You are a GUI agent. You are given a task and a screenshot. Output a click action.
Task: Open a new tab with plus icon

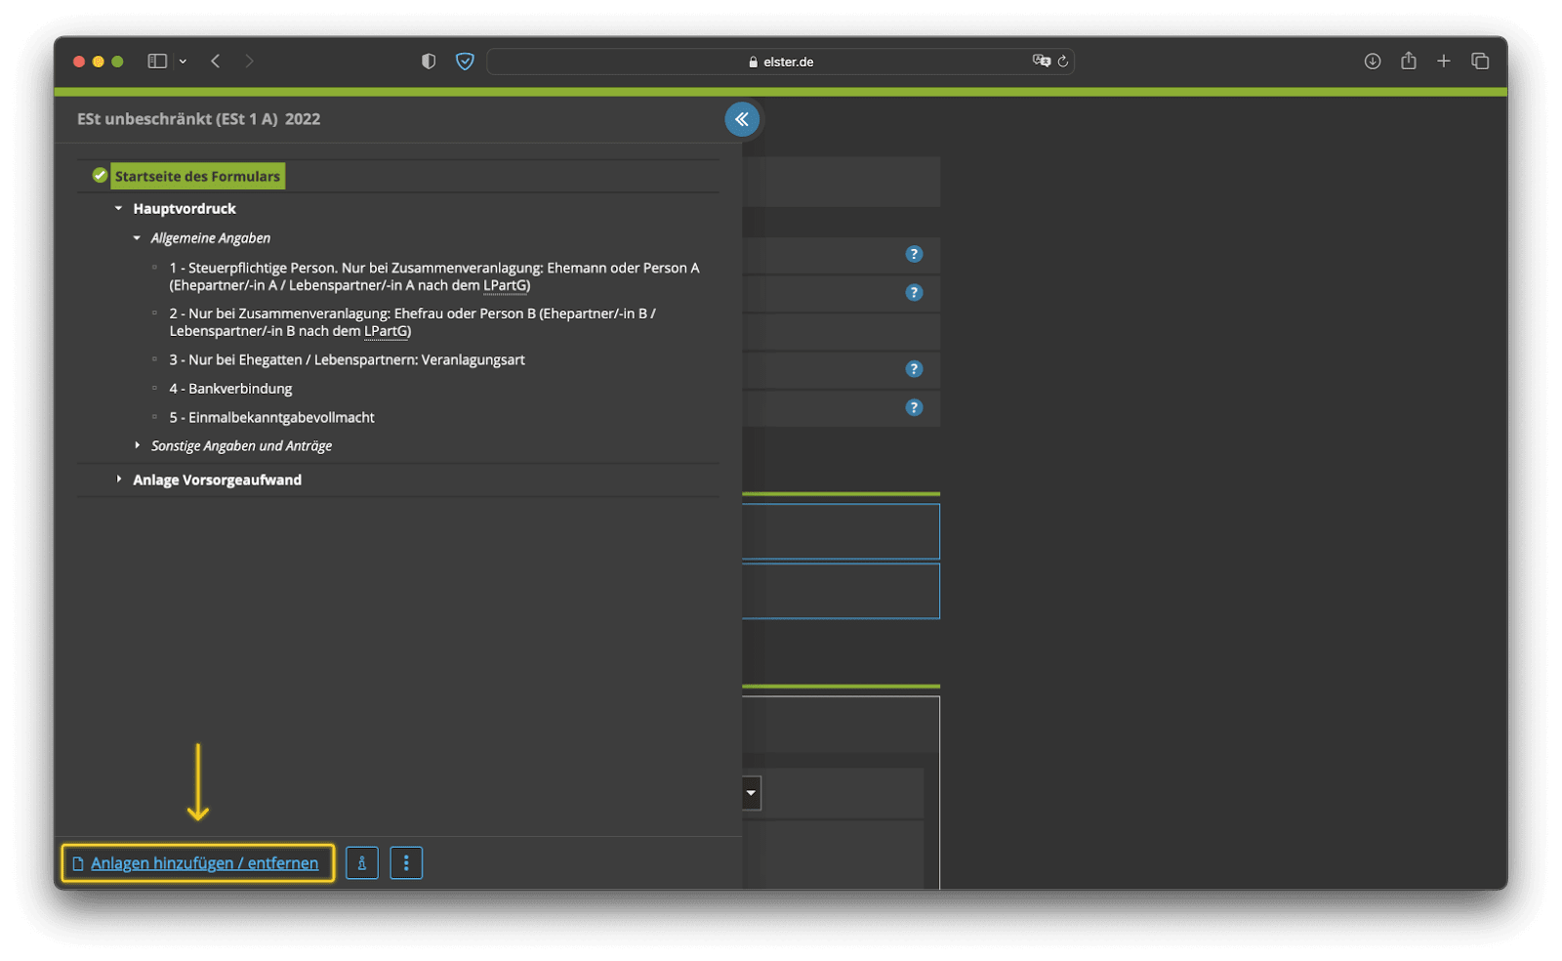1443,61
